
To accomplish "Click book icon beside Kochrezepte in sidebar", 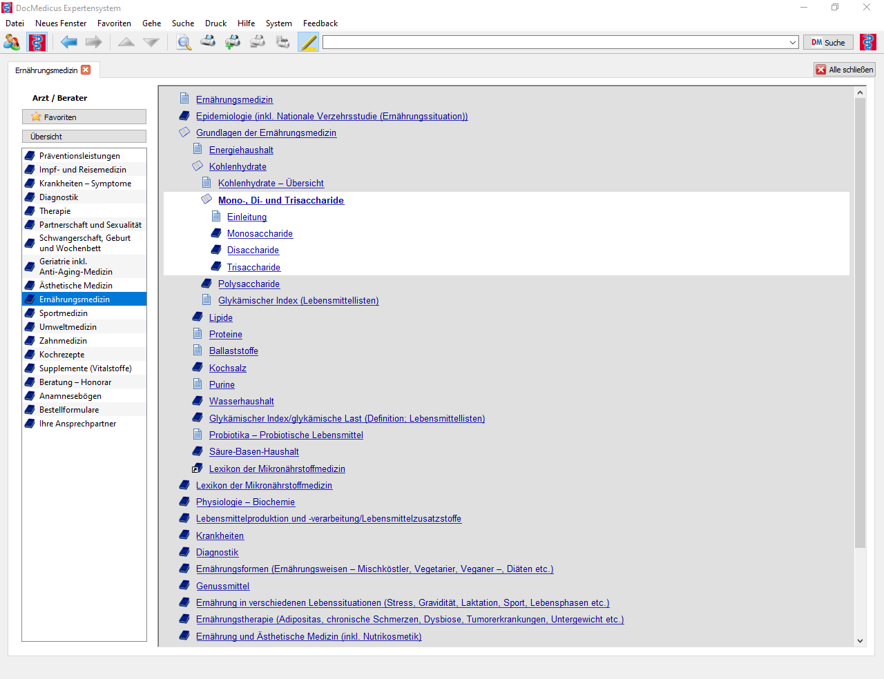I will (30, 354).
